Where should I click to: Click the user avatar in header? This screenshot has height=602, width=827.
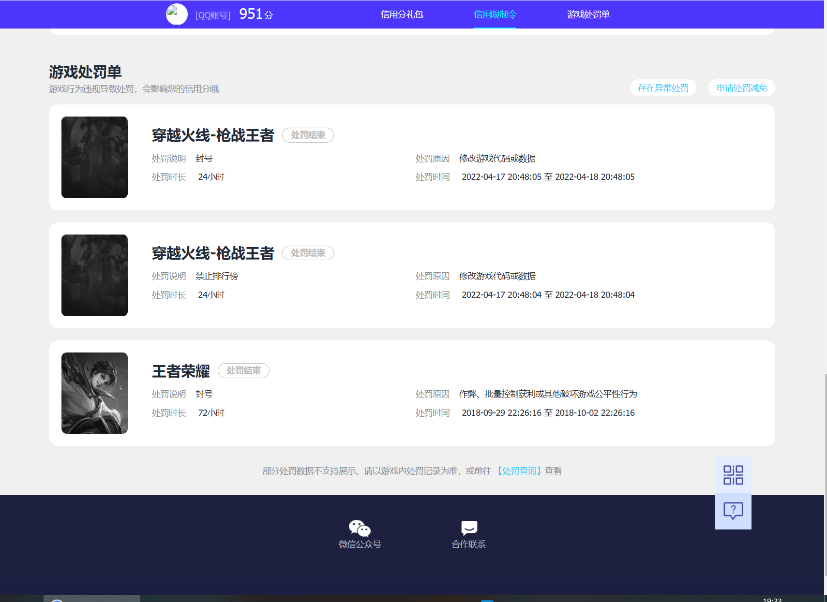coord(177,15)
